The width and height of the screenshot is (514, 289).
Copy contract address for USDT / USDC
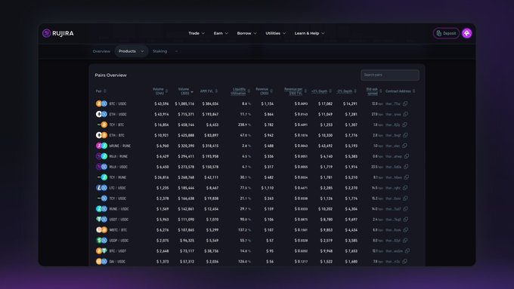(x=406, y=219)
